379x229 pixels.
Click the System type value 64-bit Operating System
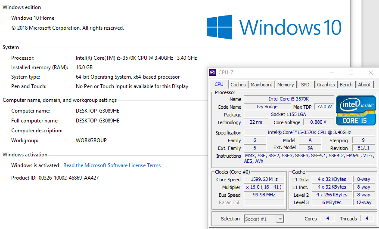pos(127,77)
